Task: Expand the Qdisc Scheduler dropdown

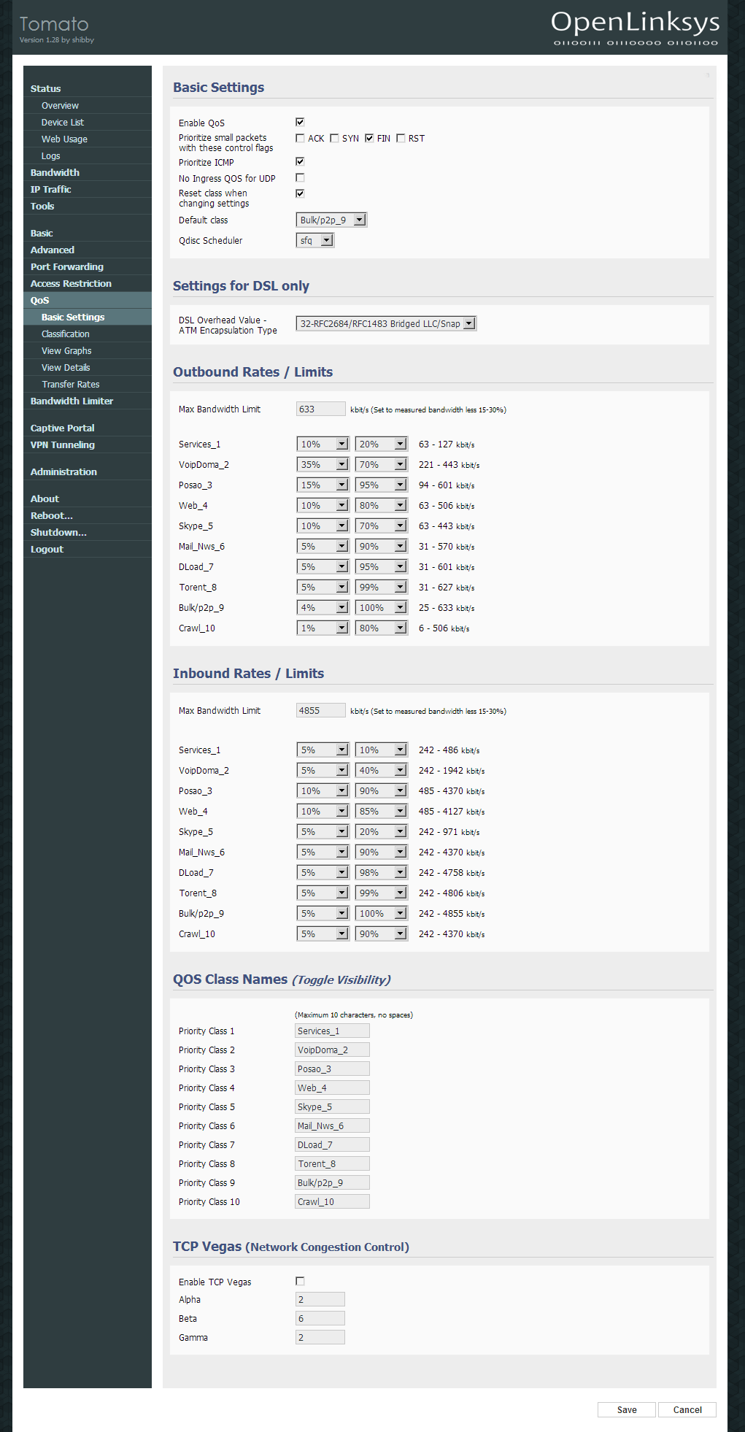Action: point(315,240)
